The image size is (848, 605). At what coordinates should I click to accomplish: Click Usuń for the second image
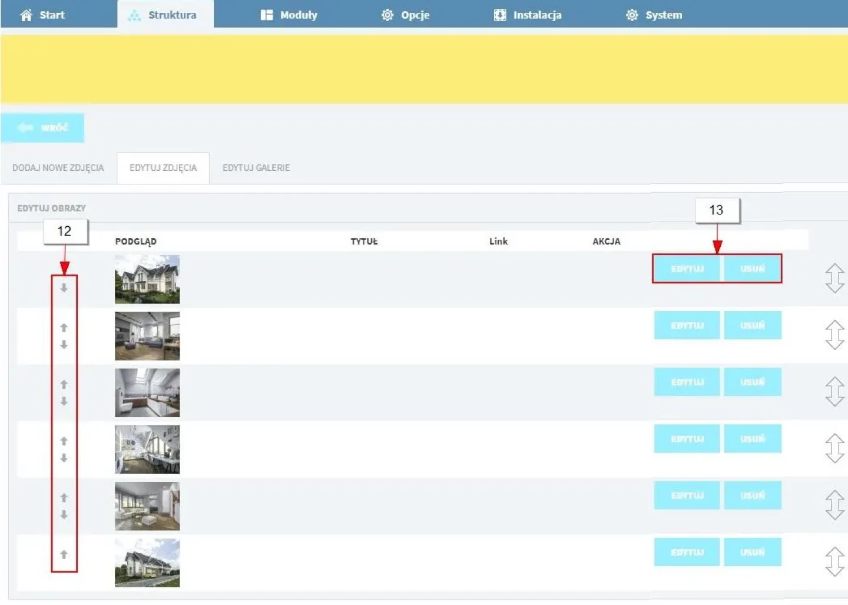pyautogui.click(x=753, y=325)
